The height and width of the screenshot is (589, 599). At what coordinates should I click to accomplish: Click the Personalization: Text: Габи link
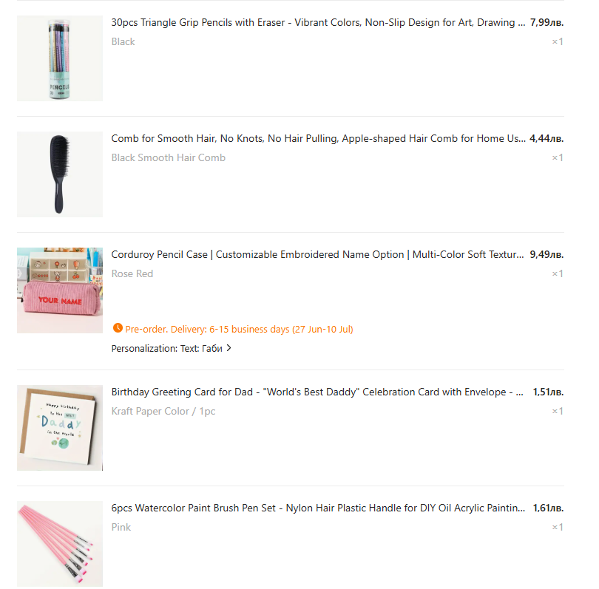[x=167, y=349]
